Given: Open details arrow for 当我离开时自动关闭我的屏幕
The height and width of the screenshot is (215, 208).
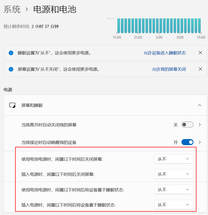Looking at the screenshot, I should pos(200,125).
